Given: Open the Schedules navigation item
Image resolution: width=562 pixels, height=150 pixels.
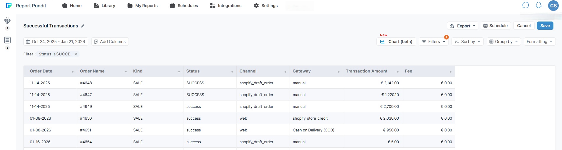Looking at the screenshot, I should (x=184, y=6).
